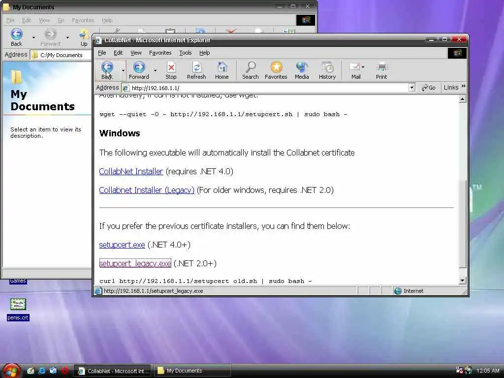Follow the CollabNet Installer link
The width and height of the screenshot is (504, 378).
(131, 171)
